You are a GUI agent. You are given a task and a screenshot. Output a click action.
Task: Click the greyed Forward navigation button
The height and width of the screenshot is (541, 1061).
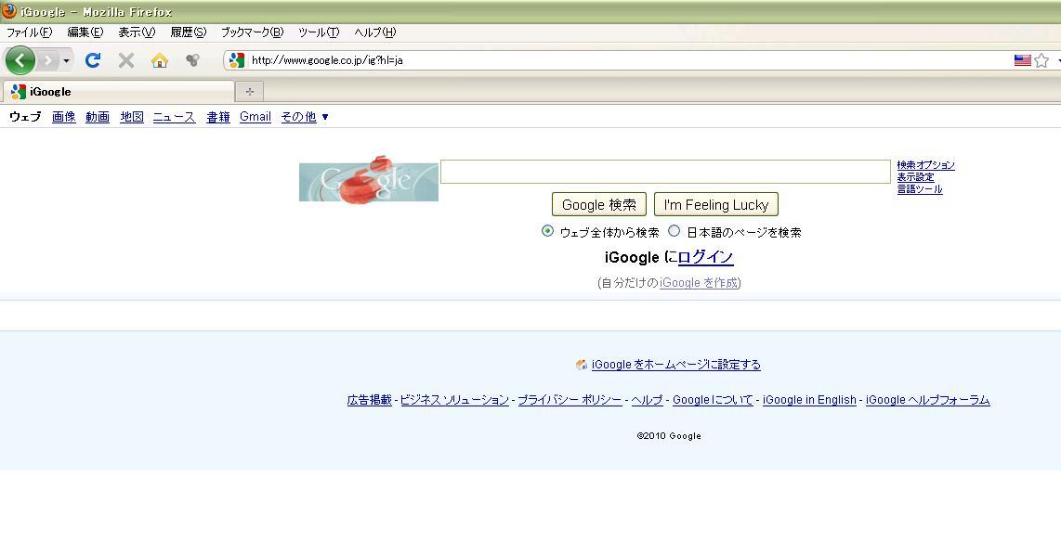click(x=47, y=61)
